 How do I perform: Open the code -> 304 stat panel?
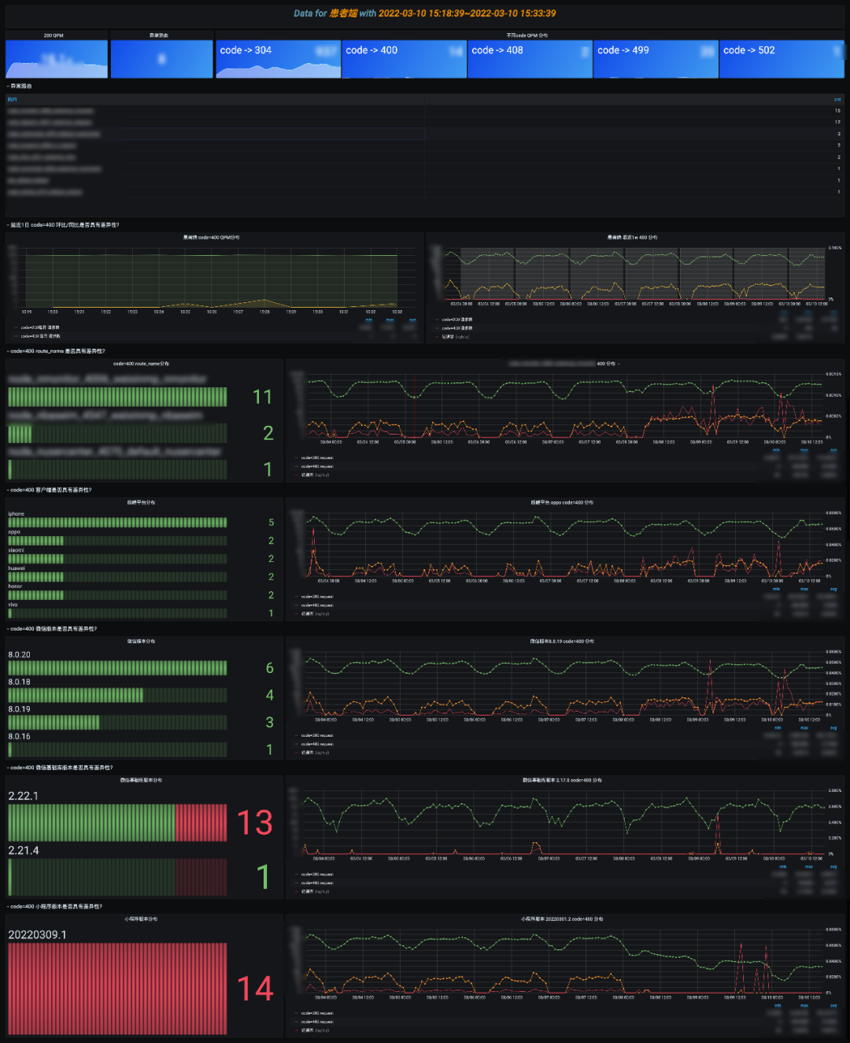[x=278, y=60]
